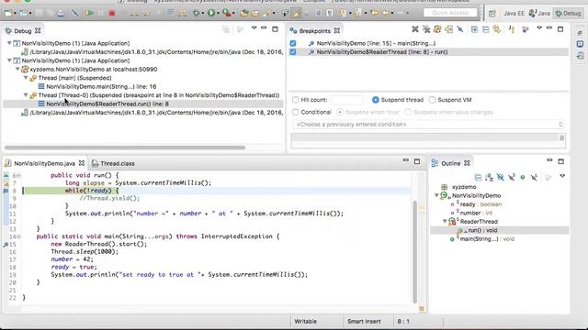Uncheck NonVisibilityDemo line 15 breakpoint checkbox

click(x=293, y=43)
